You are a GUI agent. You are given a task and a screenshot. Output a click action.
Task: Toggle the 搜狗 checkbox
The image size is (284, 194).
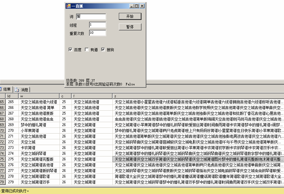tap(103, 50)
